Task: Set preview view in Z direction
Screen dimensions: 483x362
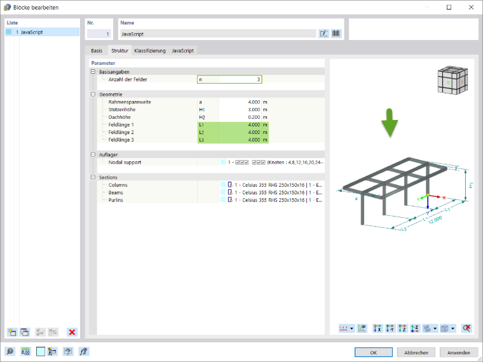Action: (402, 328)
